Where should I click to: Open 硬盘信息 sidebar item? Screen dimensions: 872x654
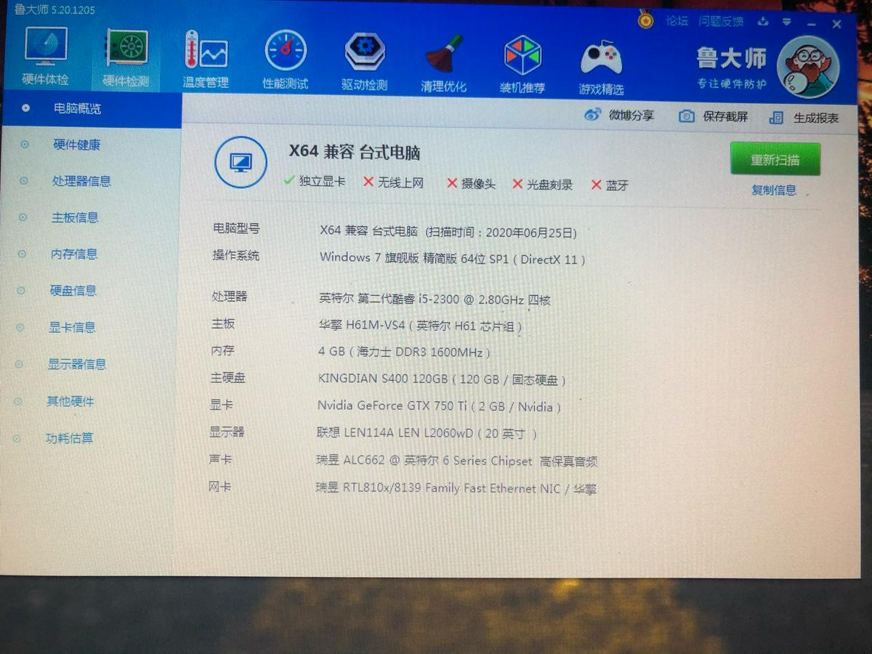coord(73,291)
